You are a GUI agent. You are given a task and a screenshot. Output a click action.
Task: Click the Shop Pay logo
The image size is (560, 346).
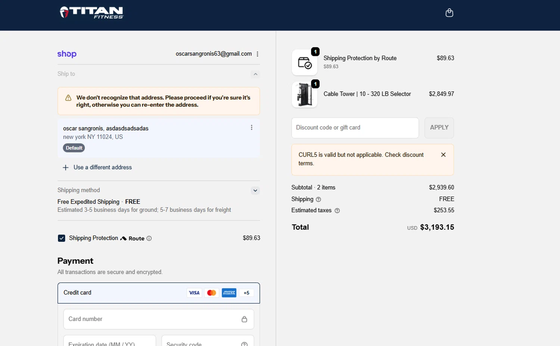[x=67, y=54]
